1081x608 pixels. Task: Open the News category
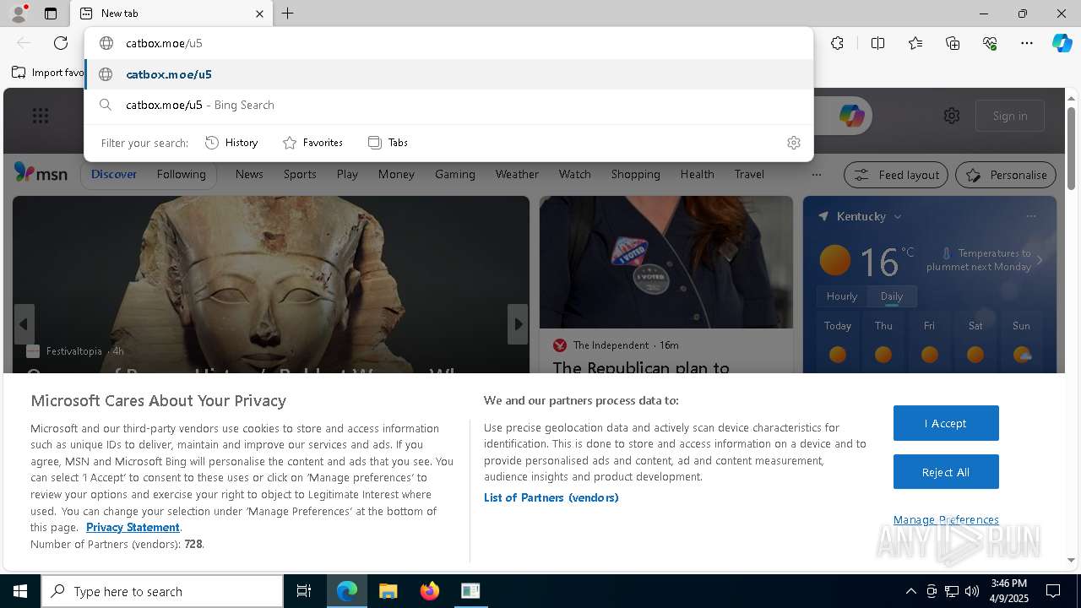[249, 174]
